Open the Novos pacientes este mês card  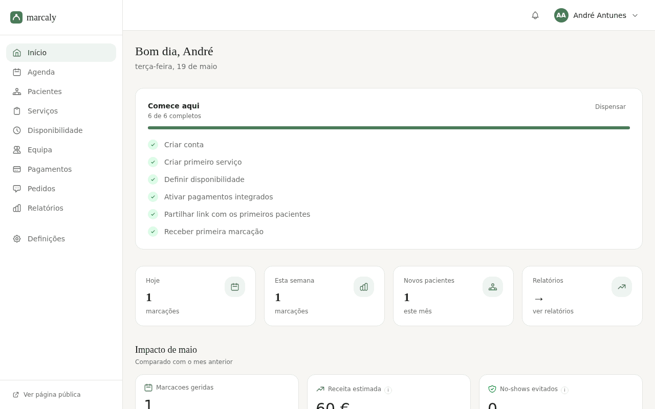point(453,296)
